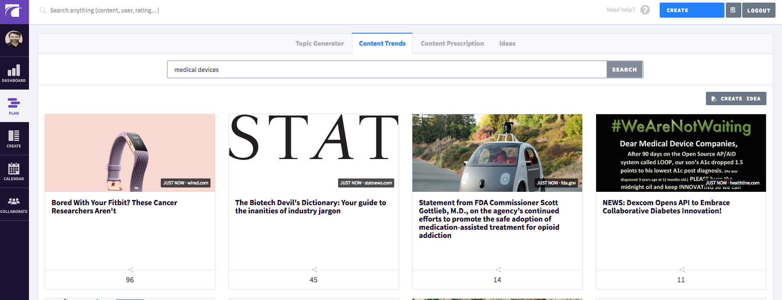782x300 pixels.
Task: Click the Search button for trends
Action: [x=625, y=69]
